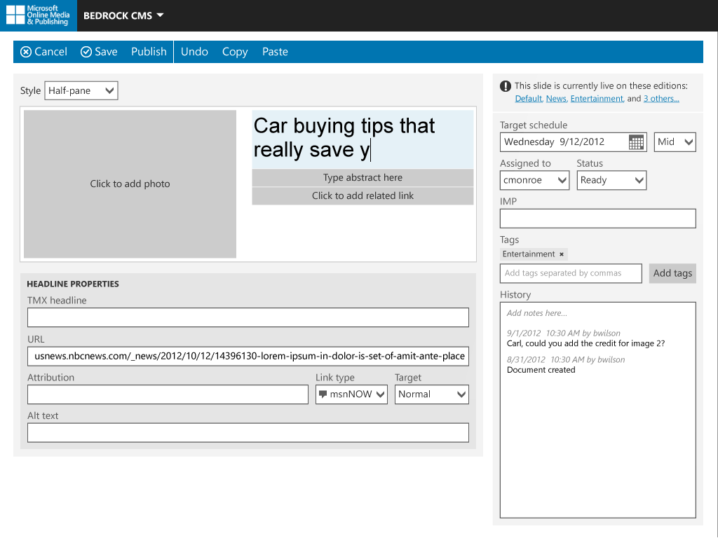Open the Mid time slot dropdown
This screenshot has height=538, width=718.
(675, 142)
